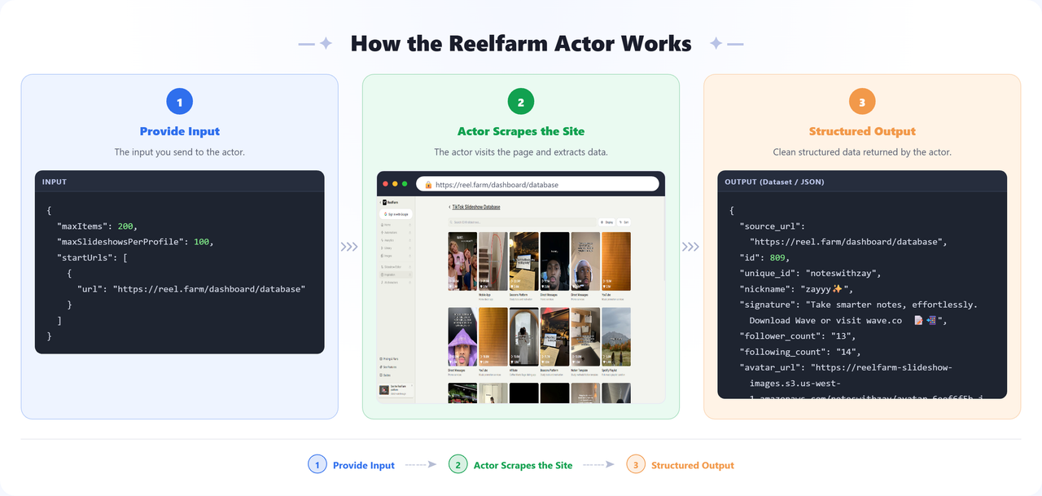Open Home in the Reelfarm sidebar
The width and height of the screenshot is (1042, 496).
coord(396,225)
